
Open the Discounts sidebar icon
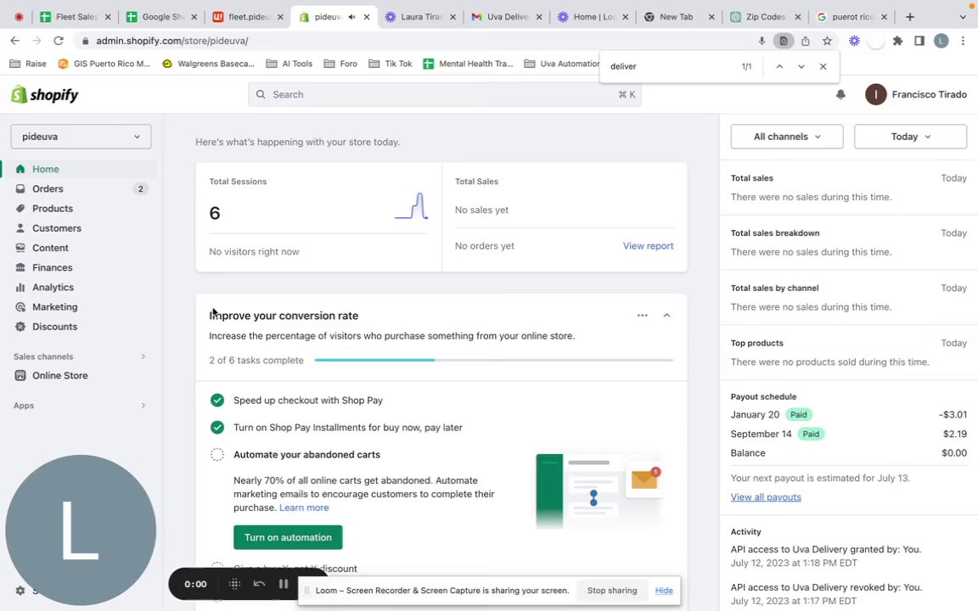tap(20, 327)
